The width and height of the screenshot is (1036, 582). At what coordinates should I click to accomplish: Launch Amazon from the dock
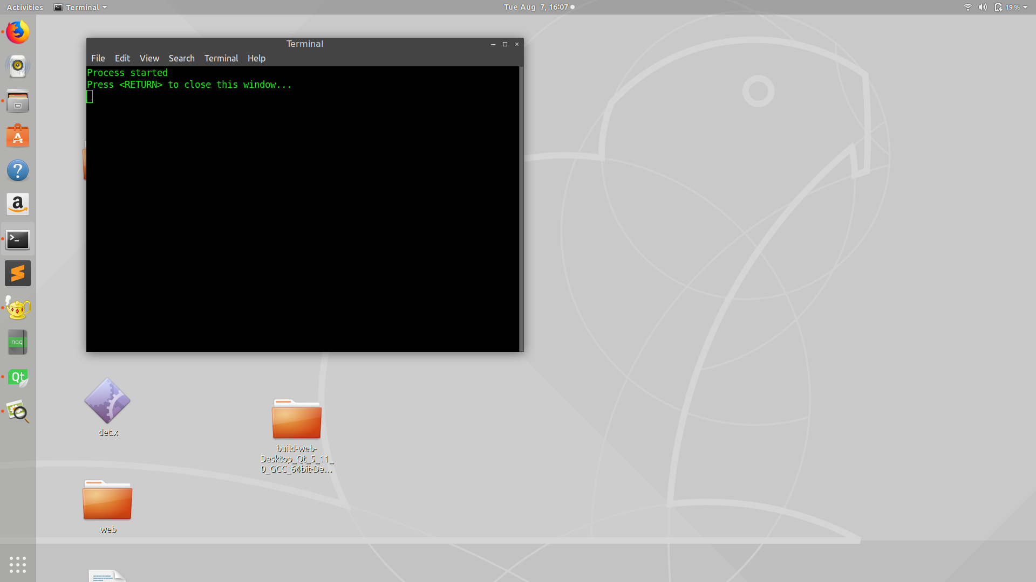18,205
